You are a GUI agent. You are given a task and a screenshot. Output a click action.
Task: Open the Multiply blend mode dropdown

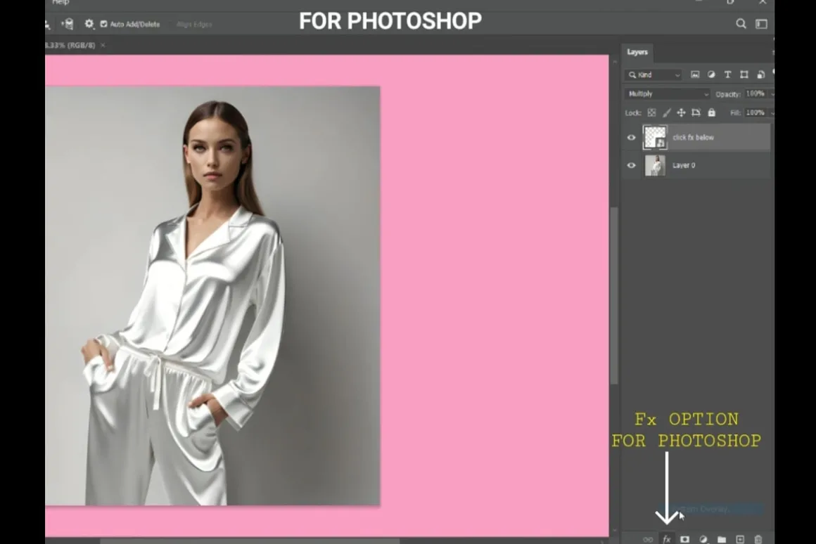point(668,94)
